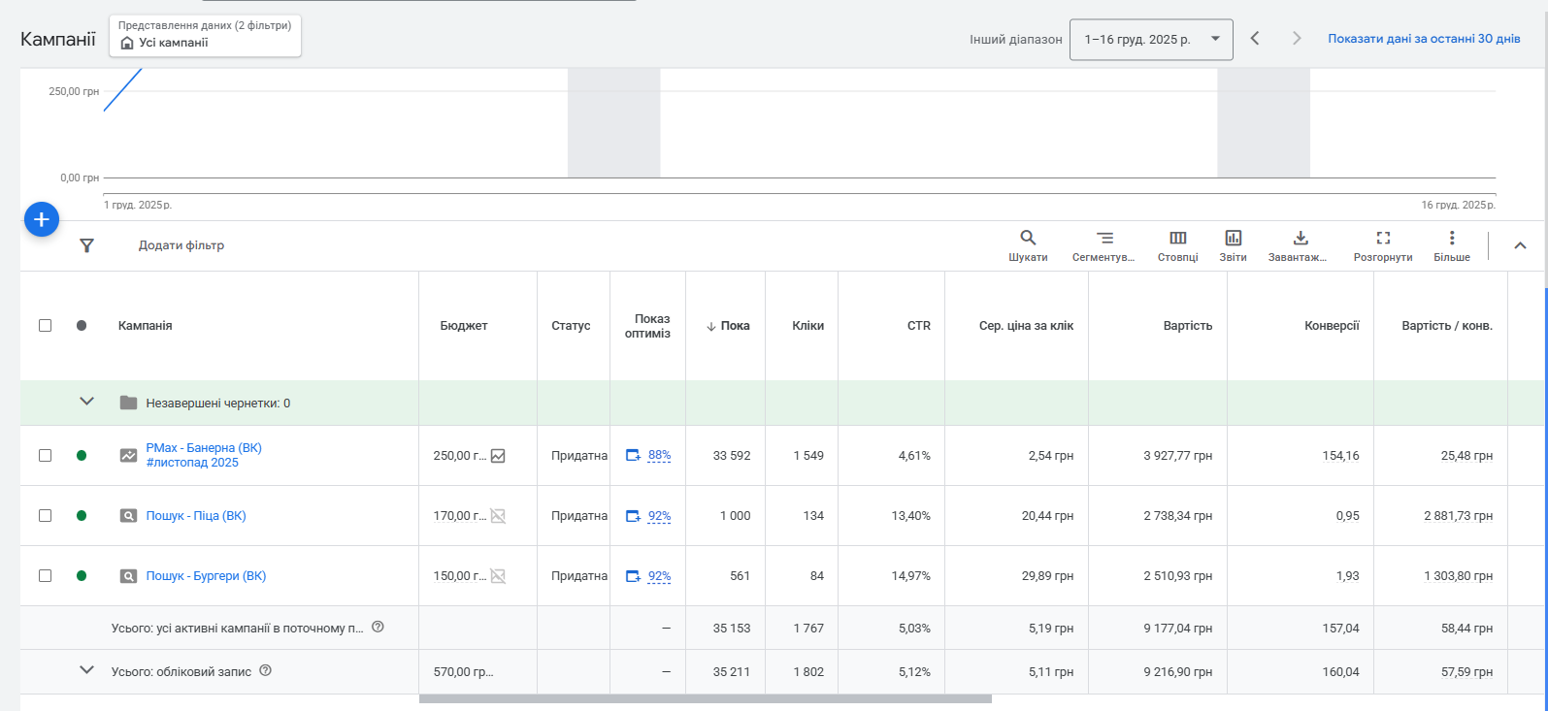Image resolution: width=1548 pixels, height=711 pixels.
Task: Sort by the Кліки column header
Action: click(x=807, y=326)
